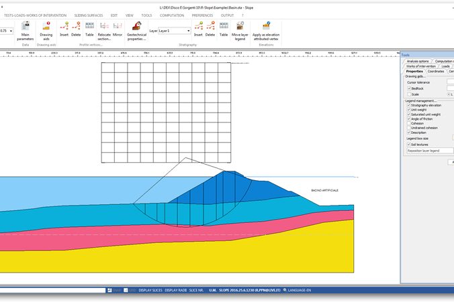Open the COMPUTATION ribbon tab
This screenshot has height=302, width=454.
[x=172, y=15]
